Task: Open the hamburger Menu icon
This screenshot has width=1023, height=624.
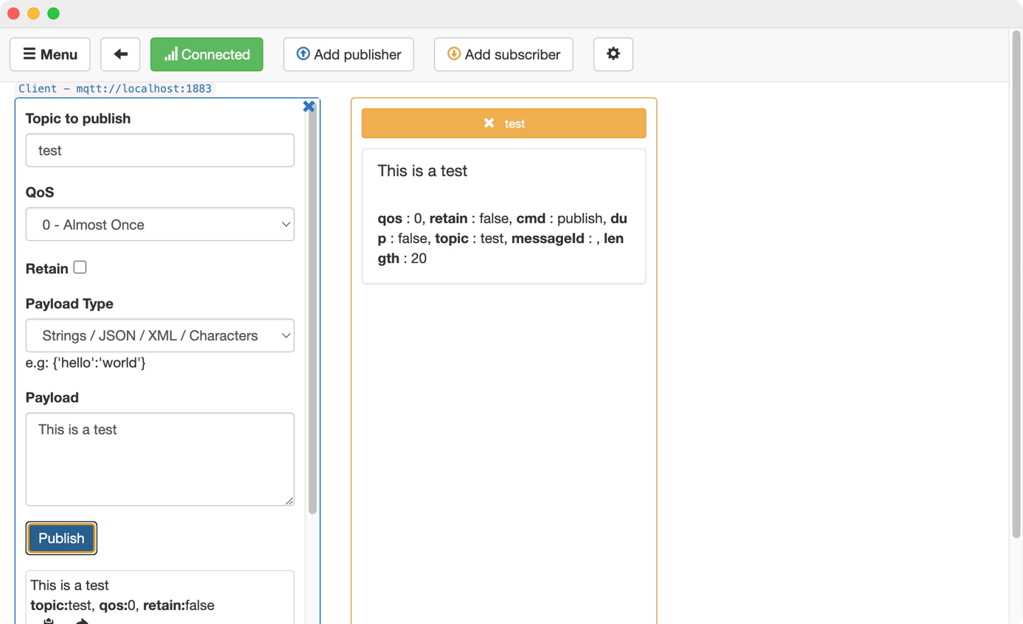Action: click(29, 54)
